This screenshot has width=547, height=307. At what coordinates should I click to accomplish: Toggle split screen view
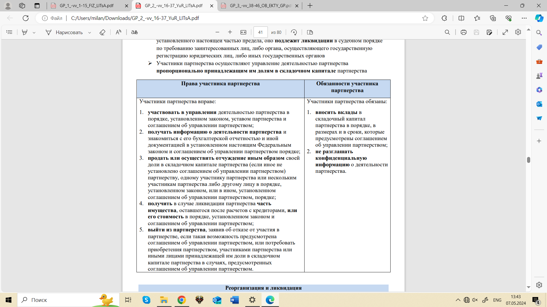pos(461,18)
